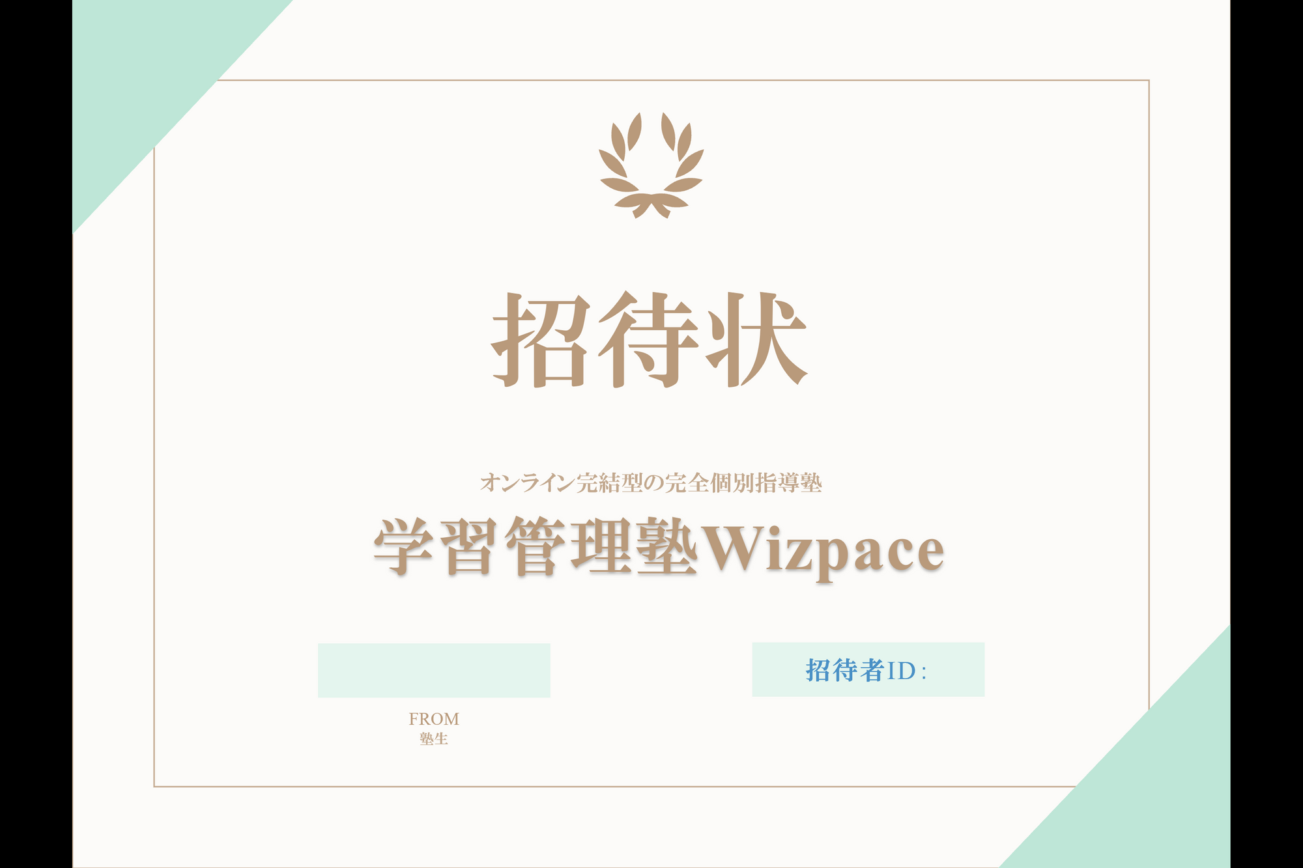This screenshot has width=1303, height=868.
Task: Click the 招待者ID: field
Action: pos(868,669)
